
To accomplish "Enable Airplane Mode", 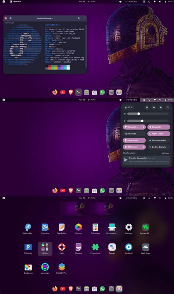I will 159,140.
